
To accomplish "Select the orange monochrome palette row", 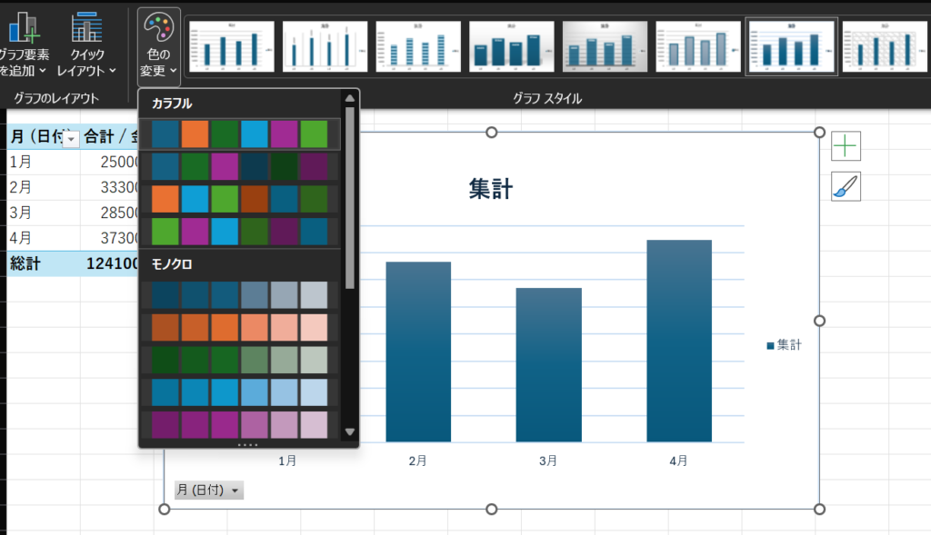I will tap(240, 327).
